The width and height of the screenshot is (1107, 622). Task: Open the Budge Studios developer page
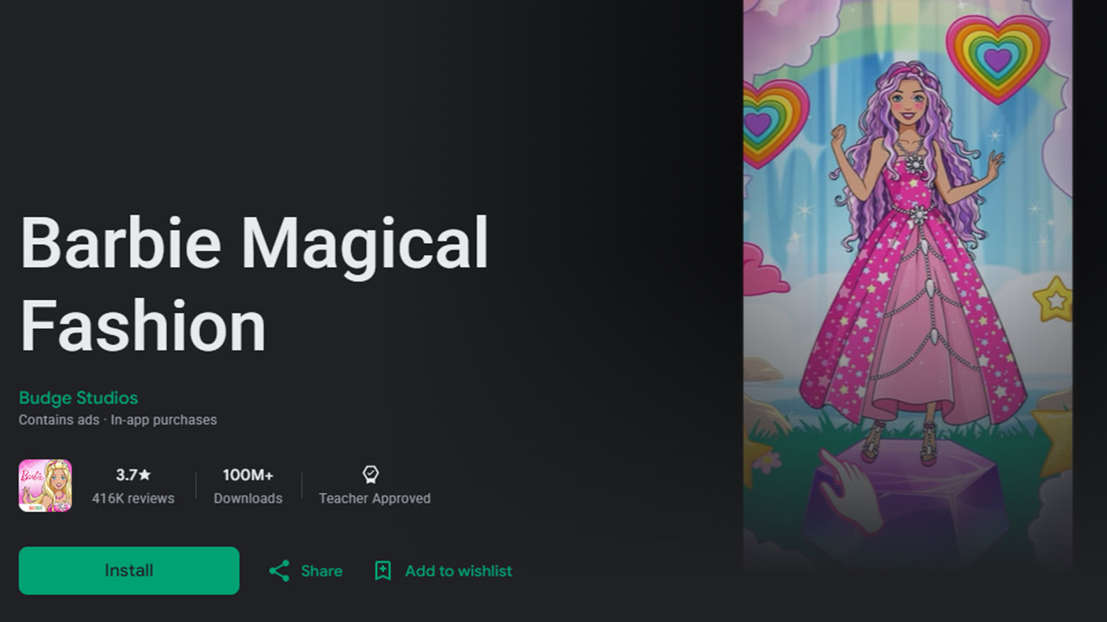[x=78, y=397]
